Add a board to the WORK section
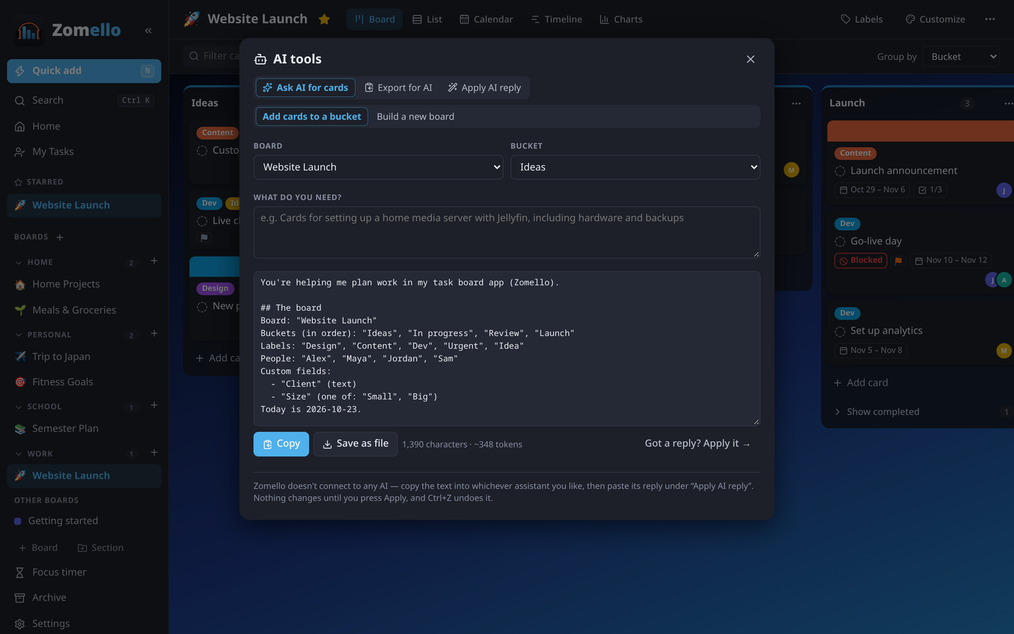Viewport: 1014px width, 634px height. pyautogui.click(x=154, y=452)
